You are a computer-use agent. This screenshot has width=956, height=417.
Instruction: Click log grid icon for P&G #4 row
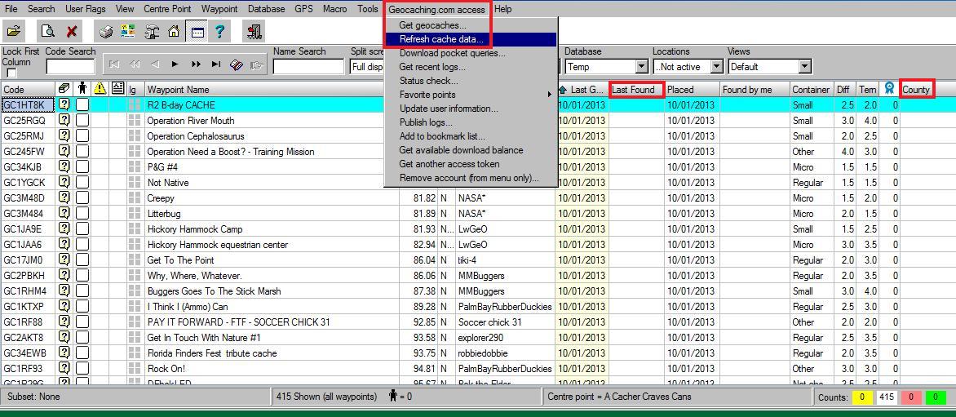click(134, 166)
